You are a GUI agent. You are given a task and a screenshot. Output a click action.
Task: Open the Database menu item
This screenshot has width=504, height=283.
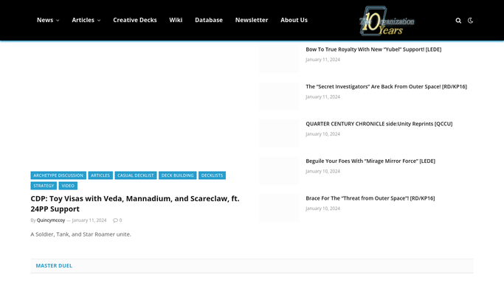pyautogui.click(x=209, y=20)
